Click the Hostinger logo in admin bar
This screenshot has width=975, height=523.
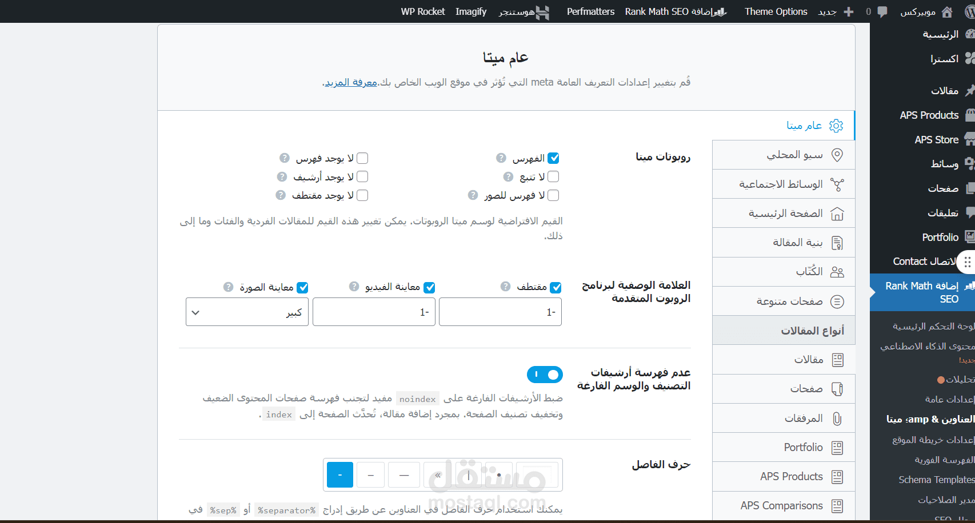tap(542, 12)
